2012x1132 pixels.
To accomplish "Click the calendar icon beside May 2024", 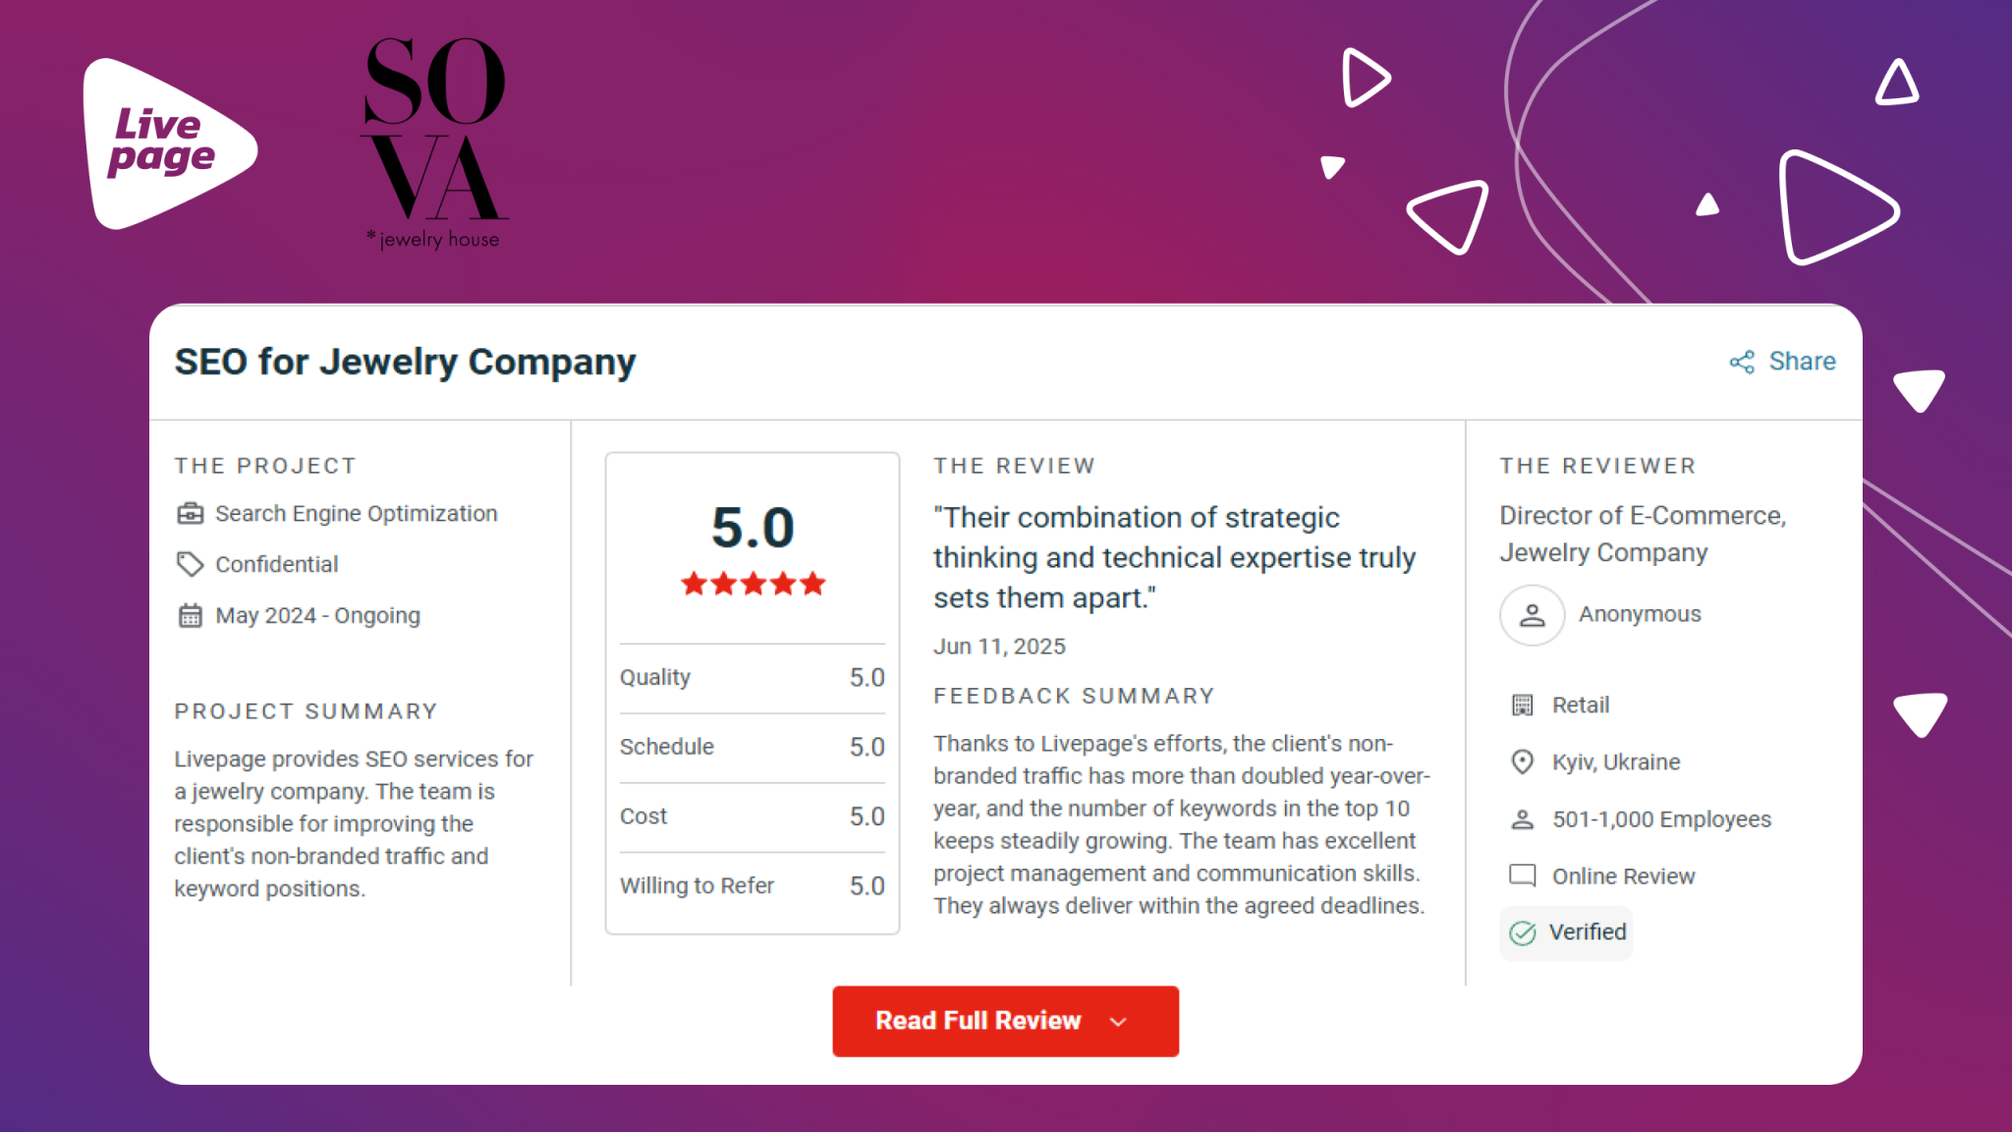I will click(x=190, y=615).
